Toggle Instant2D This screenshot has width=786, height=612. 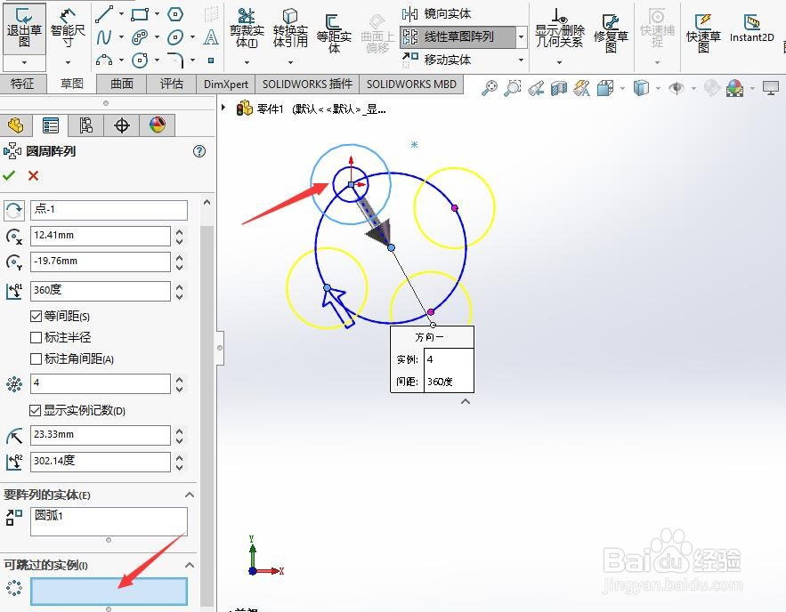point(751,28)
